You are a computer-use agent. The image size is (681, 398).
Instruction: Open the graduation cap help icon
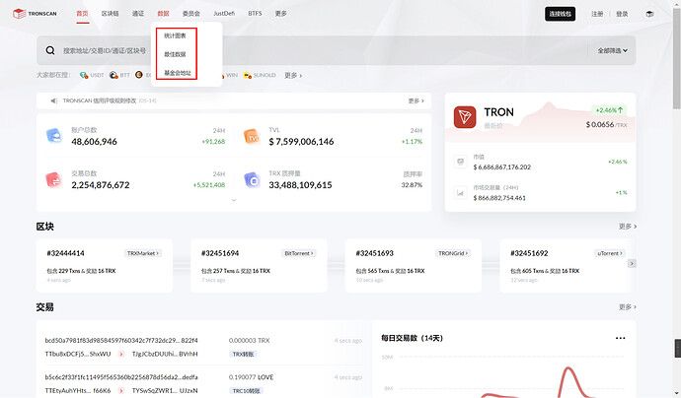coord(649,14)
